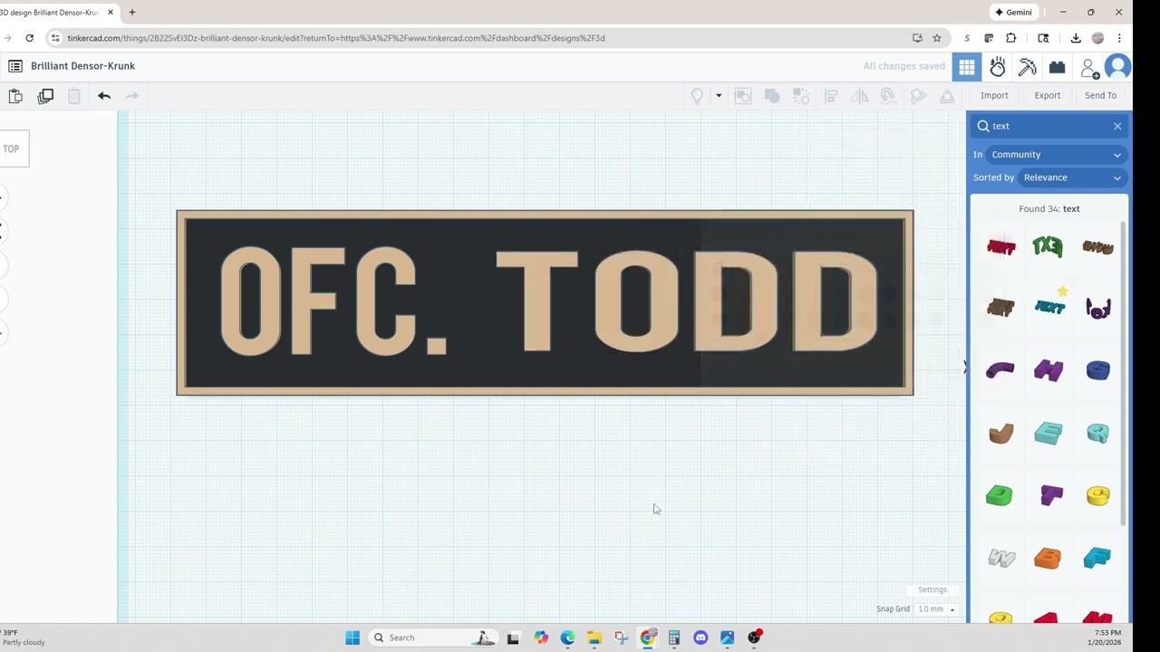The width and height of the screenshot is (1160, 652).
Task: Select the starred teal TEXT shape
Action: point(1049,306)
